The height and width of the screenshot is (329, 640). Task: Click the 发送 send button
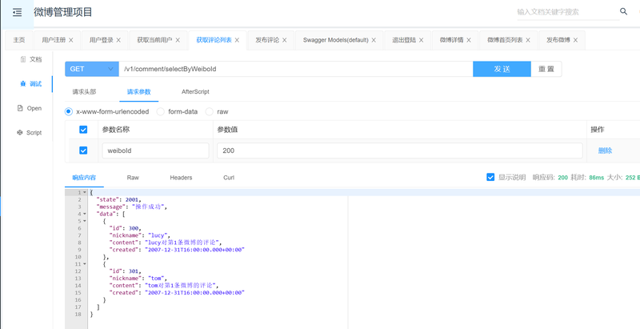click(x=502, y=69)
